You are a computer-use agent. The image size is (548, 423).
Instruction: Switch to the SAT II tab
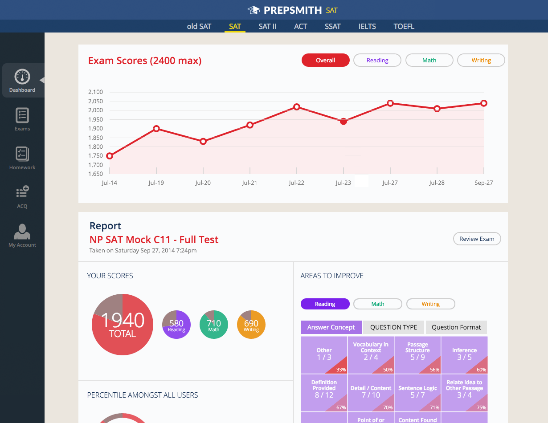[267, 26]
